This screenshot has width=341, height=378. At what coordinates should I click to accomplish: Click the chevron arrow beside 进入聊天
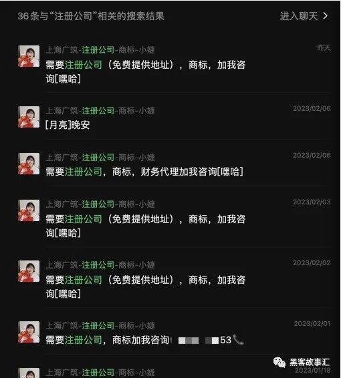325,16
